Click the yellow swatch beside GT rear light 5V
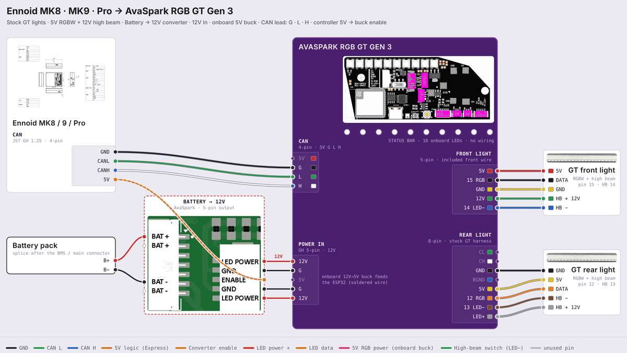 click(551, 280)
